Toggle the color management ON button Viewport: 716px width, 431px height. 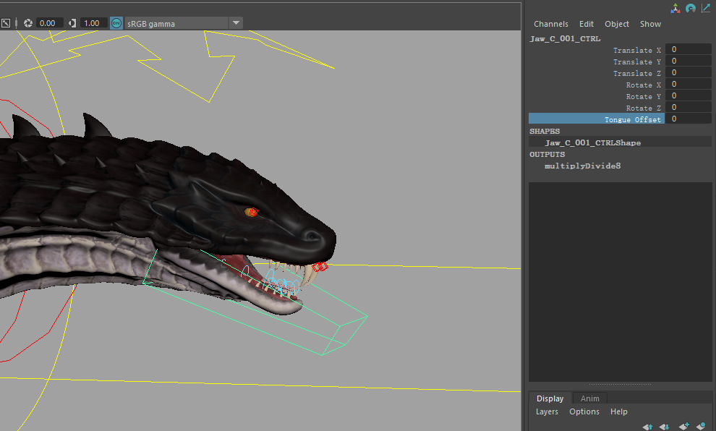(x=116, y=23)
